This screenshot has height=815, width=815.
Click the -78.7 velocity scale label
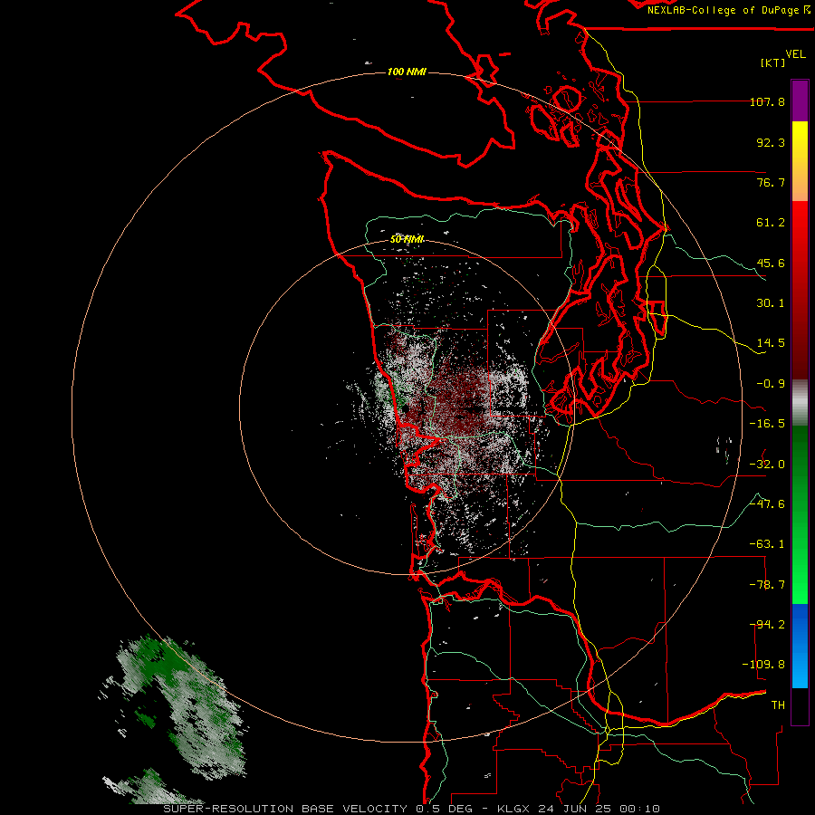(x=767, y=585)
